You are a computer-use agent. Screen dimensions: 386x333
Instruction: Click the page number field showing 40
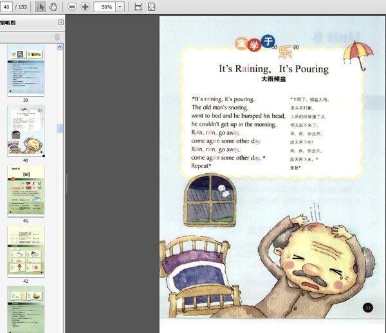tap(9, 6)
